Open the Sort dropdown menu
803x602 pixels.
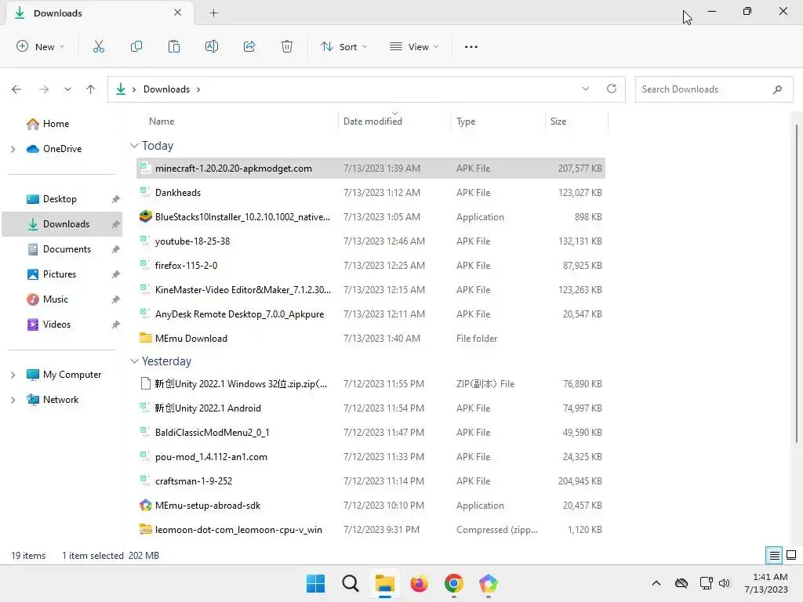343,46
